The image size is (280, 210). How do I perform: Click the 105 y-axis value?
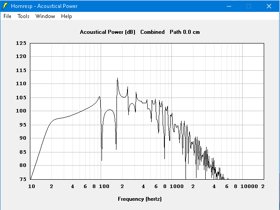tap(21, 98)
